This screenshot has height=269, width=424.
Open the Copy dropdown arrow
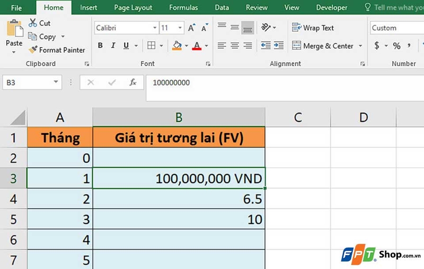click(63, 36)
